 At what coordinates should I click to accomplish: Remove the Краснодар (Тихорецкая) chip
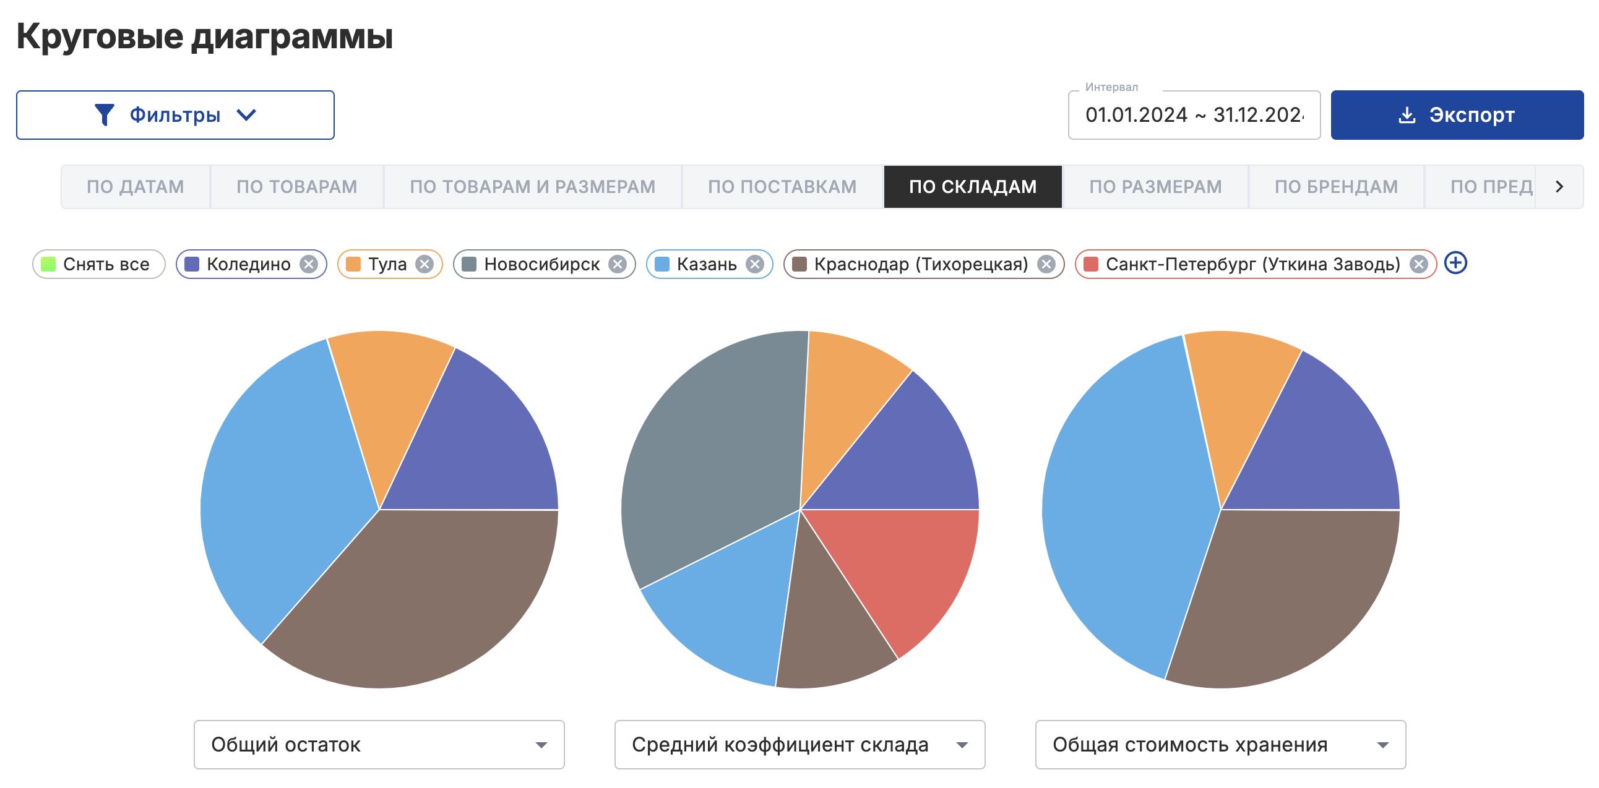pyautogui.click(x=1046, y=264)
